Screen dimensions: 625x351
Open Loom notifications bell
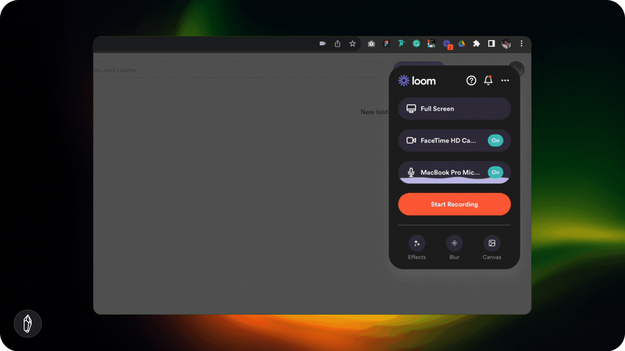pos(488,80)
